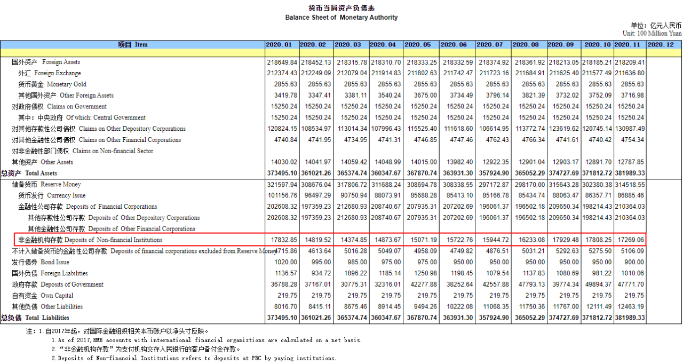This screenshot has height=364, width=683.
Task: Select the Own Capital row label
Action: pyautogui.click(x=43, y=296)
